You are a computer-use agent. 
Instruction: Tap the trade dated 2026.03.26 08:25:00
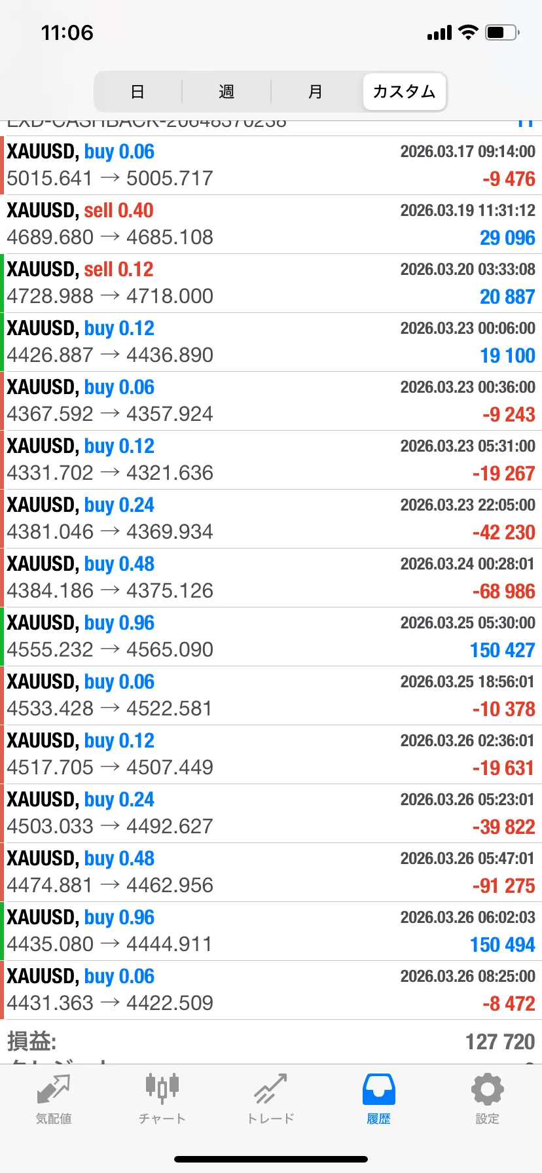[271, 990]
